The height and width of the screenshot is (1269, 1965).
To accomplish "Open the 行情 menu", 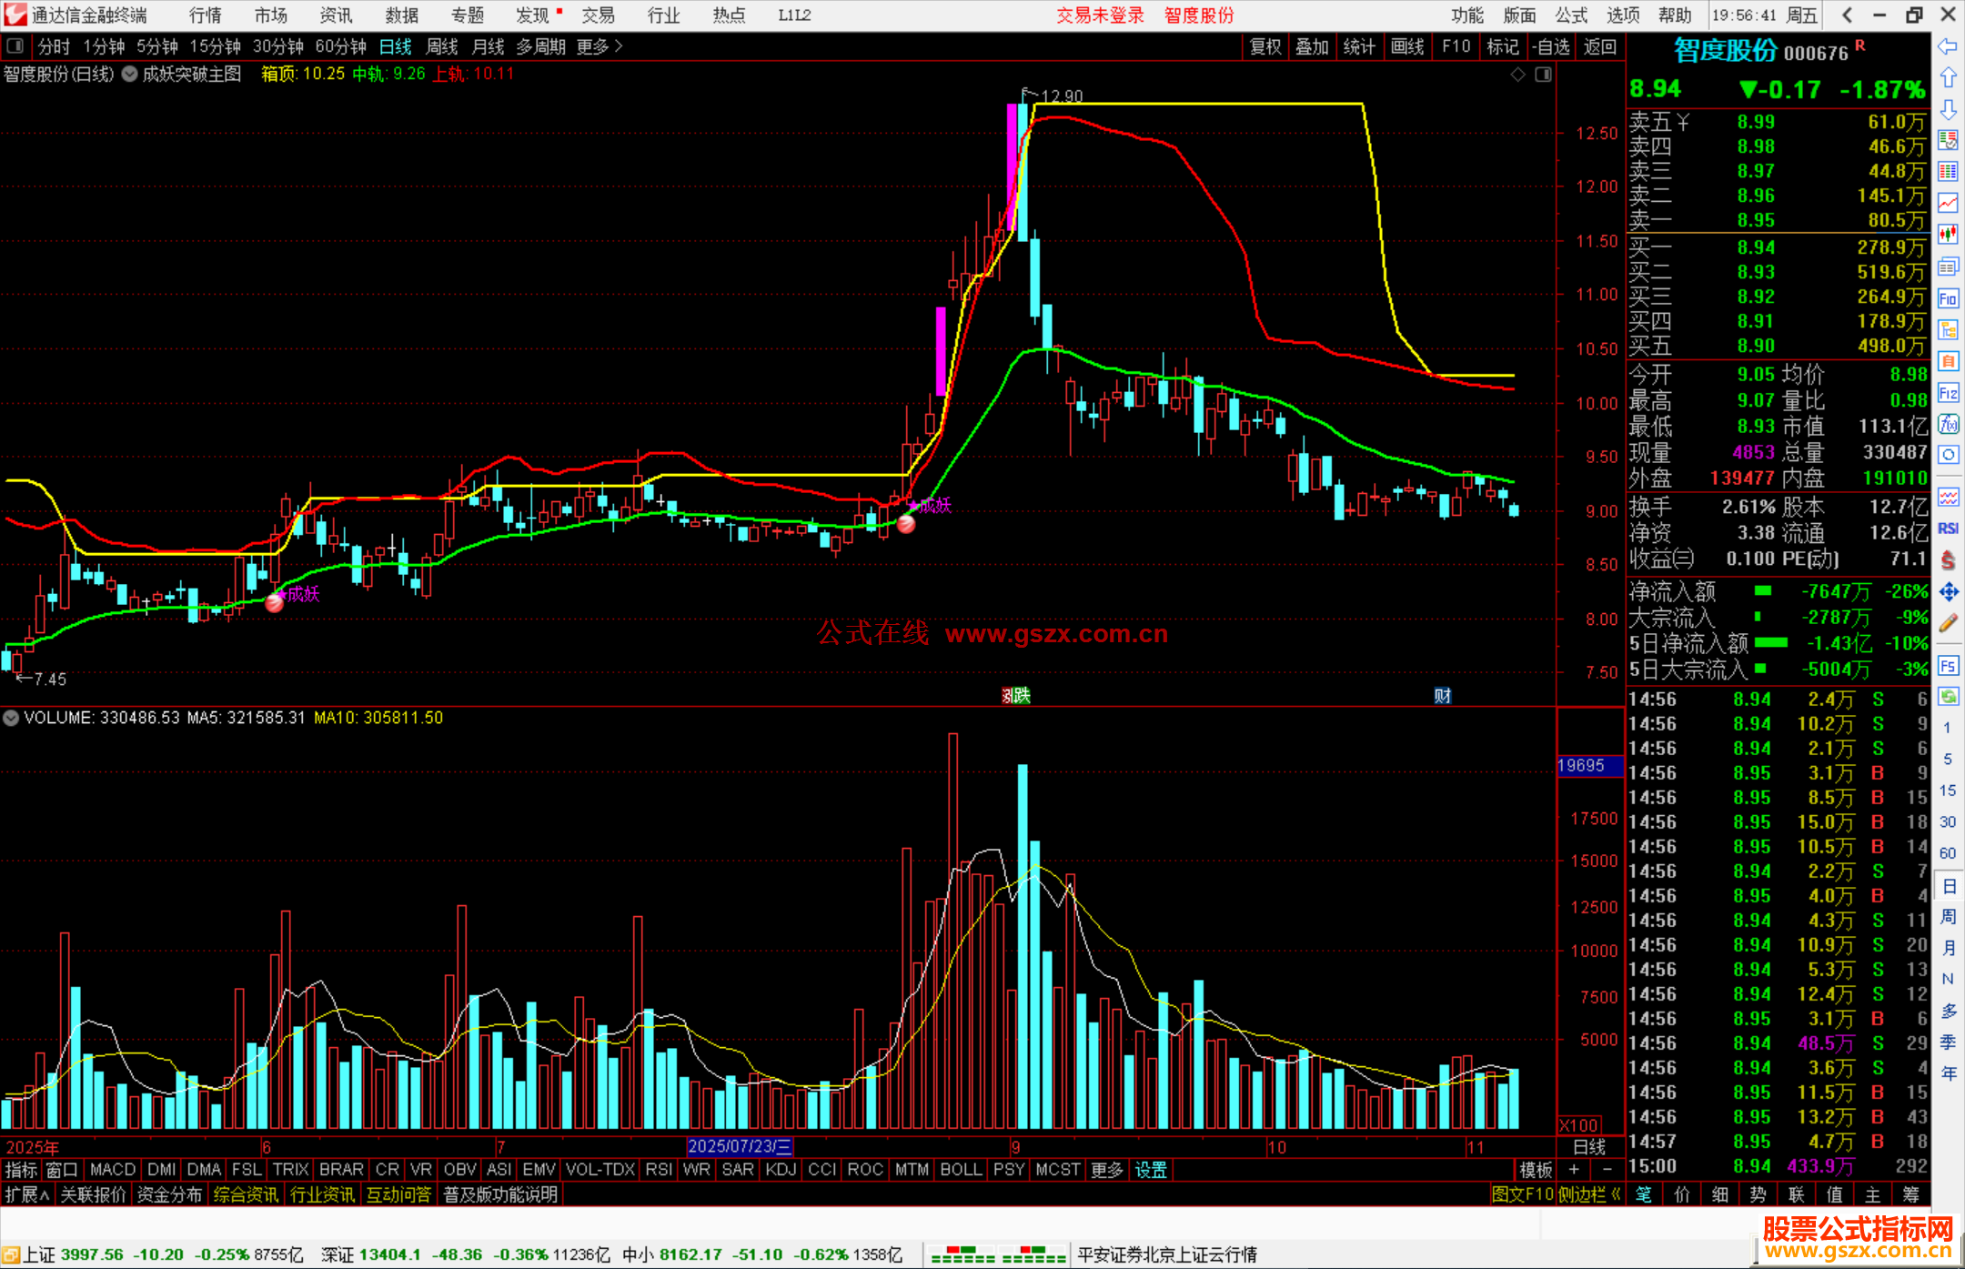I will click(206, 15).
